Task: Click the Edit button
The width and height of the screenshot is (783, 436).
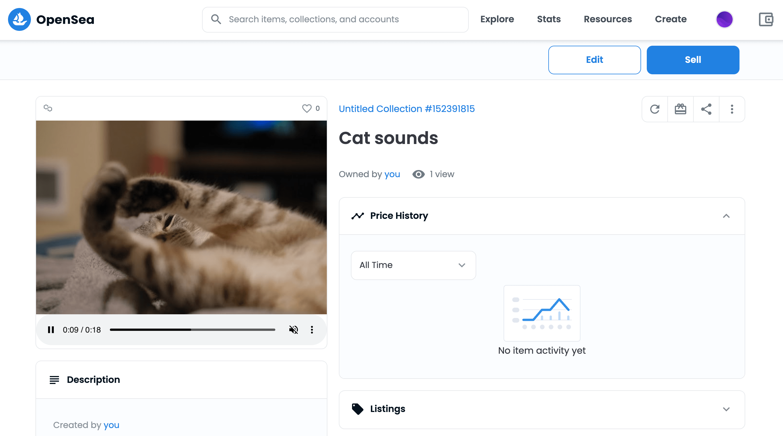Action: point(594,60)
